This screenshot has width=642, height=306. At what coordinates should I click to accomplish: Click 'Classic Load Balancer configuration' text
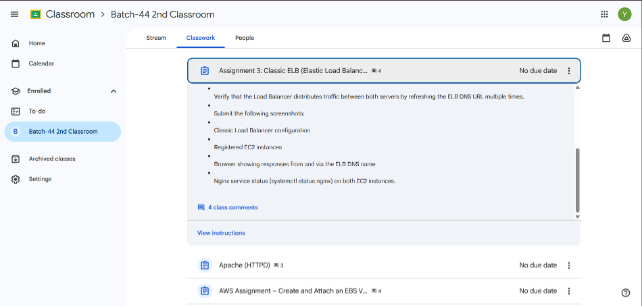pos(262,130)
